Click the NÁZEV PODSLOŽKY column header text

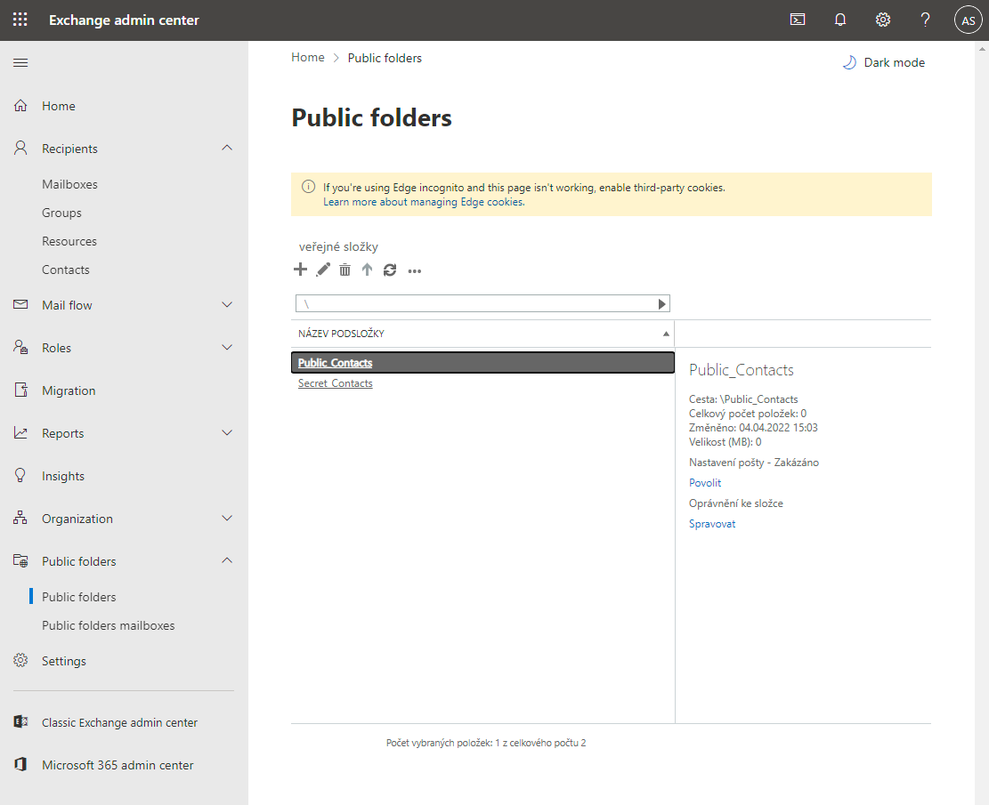341,334
